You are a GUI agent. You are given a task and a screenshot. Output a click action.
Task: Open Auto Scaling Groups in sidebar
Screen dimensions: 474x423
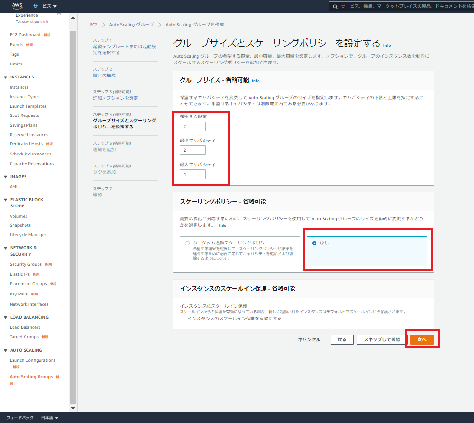click(31, 377)
